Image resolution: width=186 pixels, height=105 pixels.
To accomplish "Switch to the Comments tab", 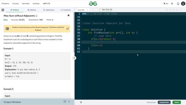I will click(66, 10).
